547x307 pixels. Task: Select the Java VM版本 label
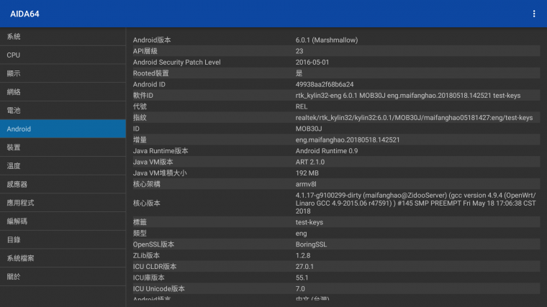pyautogui.click(x=153, y=162)
